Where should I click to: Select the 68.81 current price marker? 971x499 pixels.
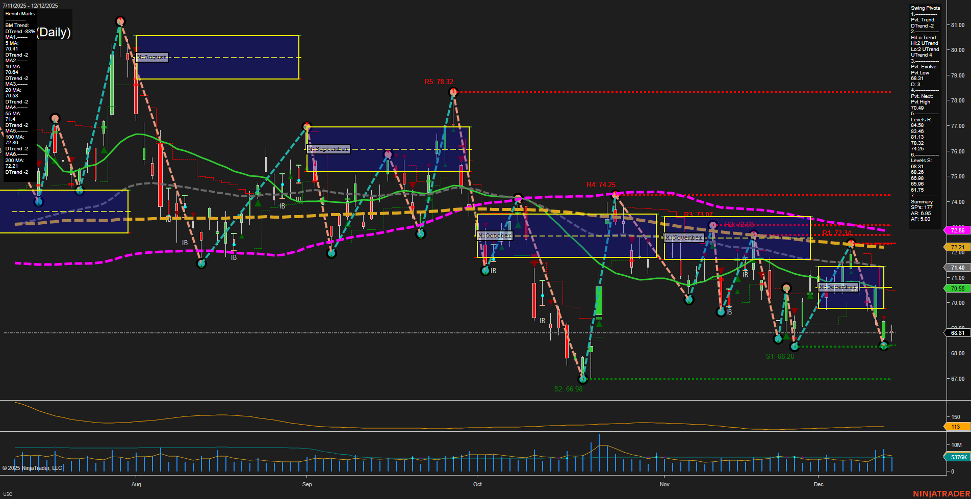(x=956, y=333)
